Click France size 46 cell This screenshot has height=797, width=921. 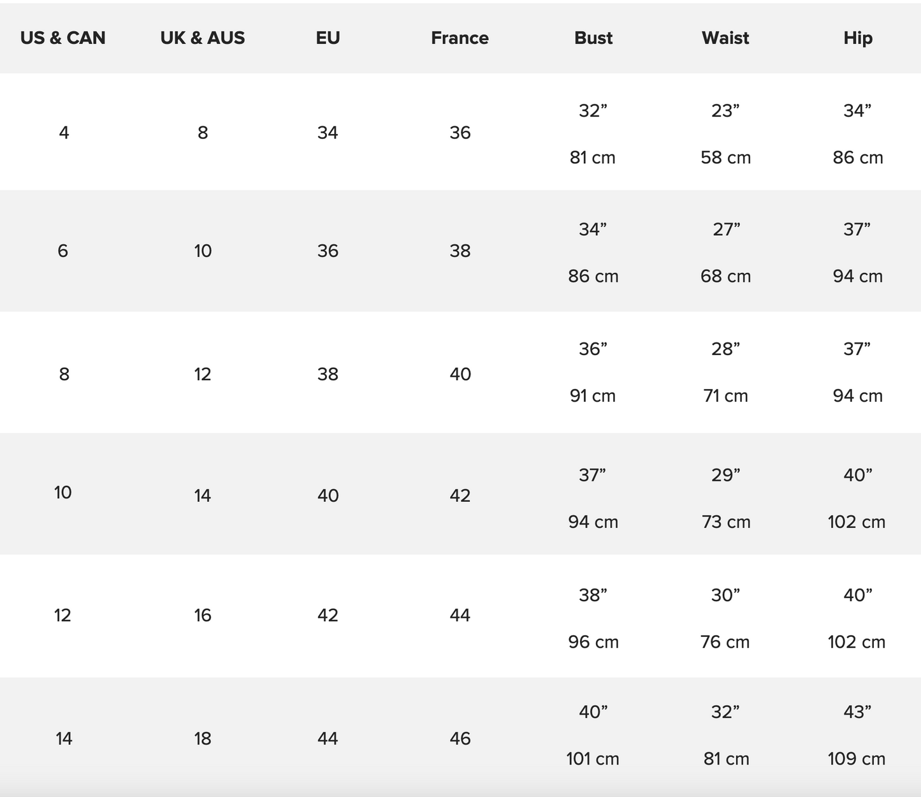coord(460,738)
